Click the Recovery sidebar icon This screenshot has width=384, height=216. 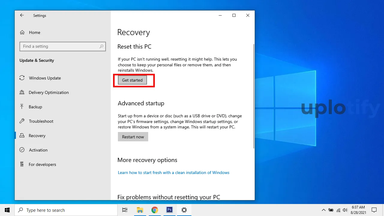point(22,136)
